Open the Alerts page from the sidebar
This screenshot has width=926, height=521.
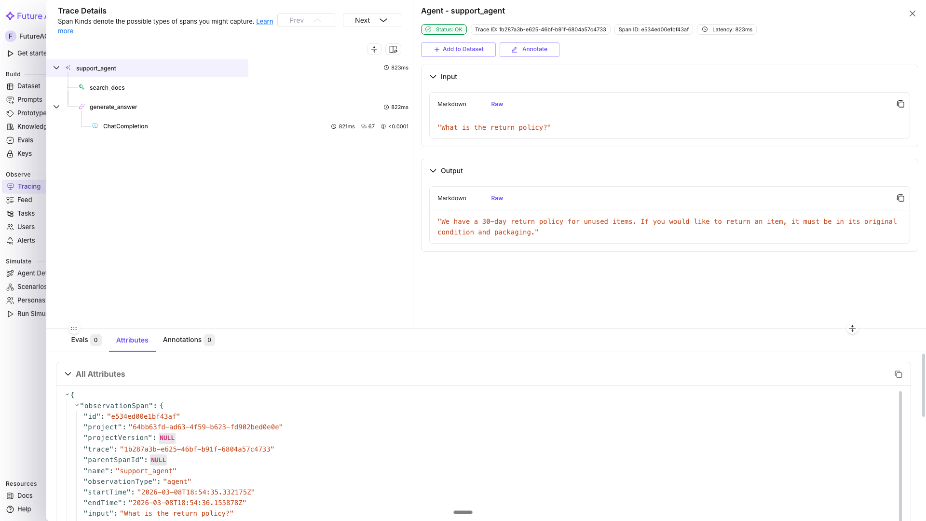[x=26, y=240]
